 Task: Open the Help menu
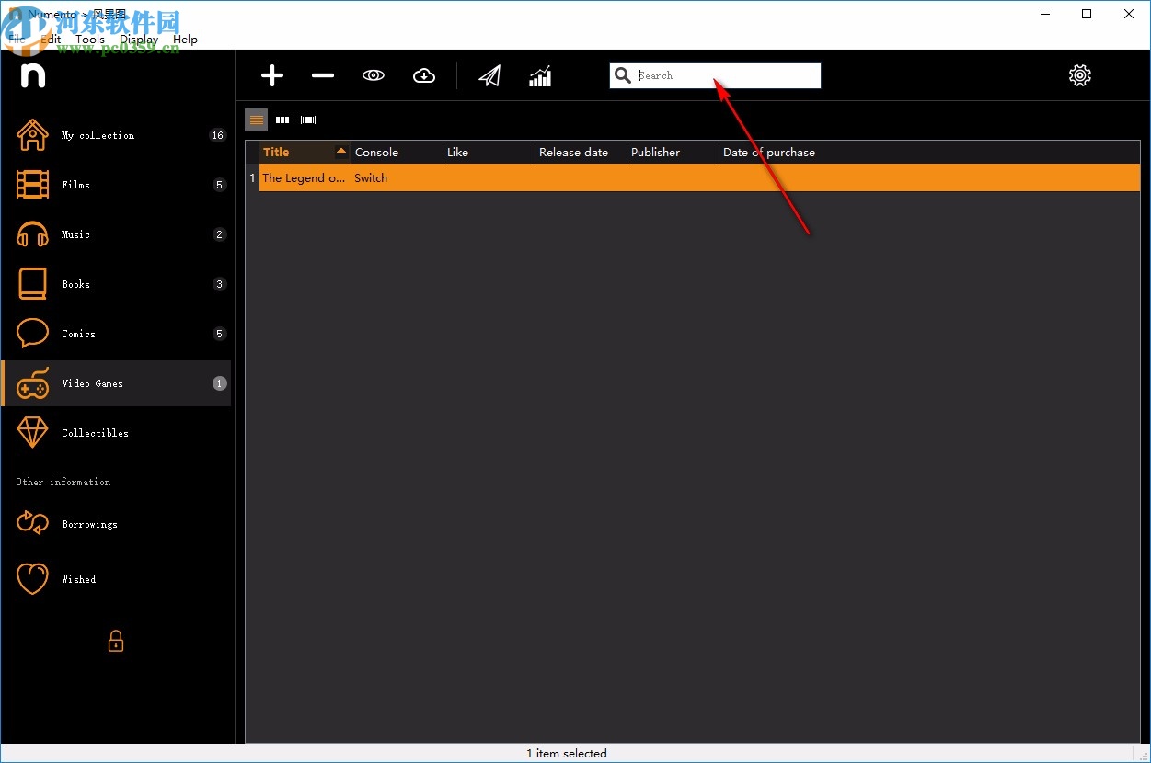pos(185,40)
